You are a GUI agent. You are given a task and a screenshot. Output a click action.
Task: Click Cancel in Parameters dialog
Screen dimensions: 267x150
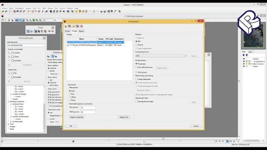196,126
